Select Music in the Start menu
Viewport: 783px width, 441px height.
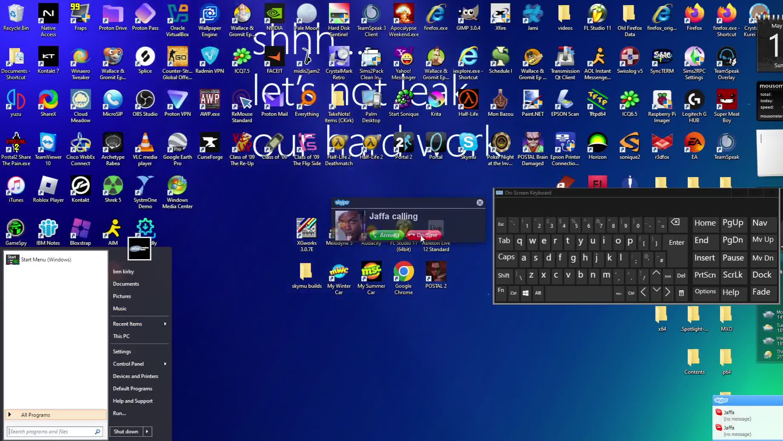[x=120, y=309]
